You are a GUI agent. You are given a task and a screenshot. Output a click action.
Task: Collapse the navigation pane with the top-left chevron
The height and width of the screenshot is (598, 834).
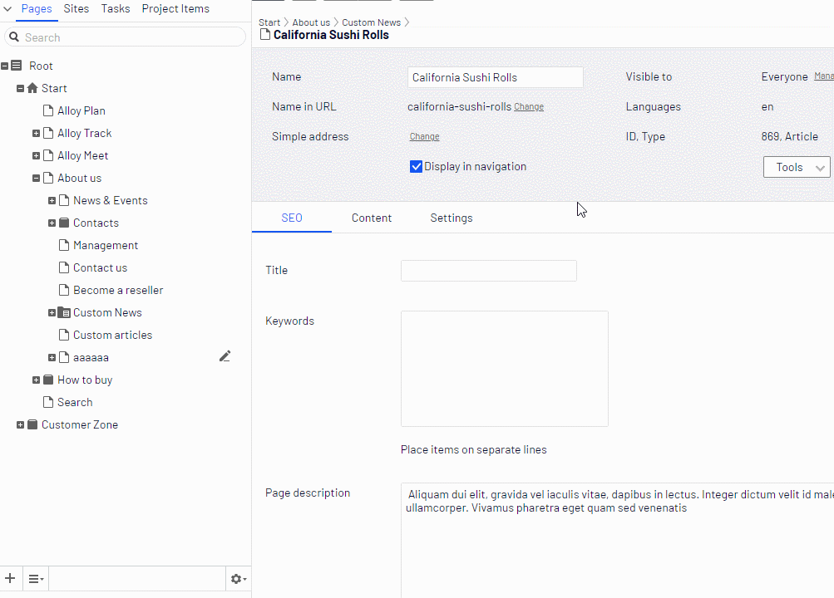pyautogui.click(x=7, y=9)
